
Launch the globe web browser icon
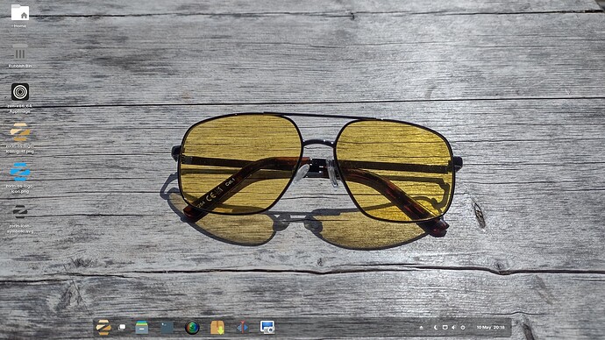(x=192, y=327)
